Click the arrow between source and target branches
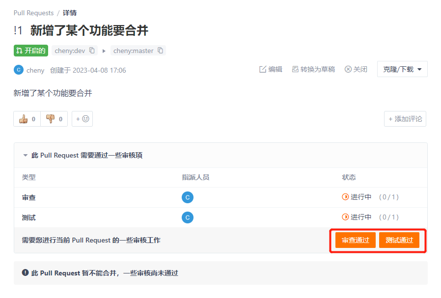The height and width of the screenshot is (298, 441). pyautogui.click(x=104, y=51)
